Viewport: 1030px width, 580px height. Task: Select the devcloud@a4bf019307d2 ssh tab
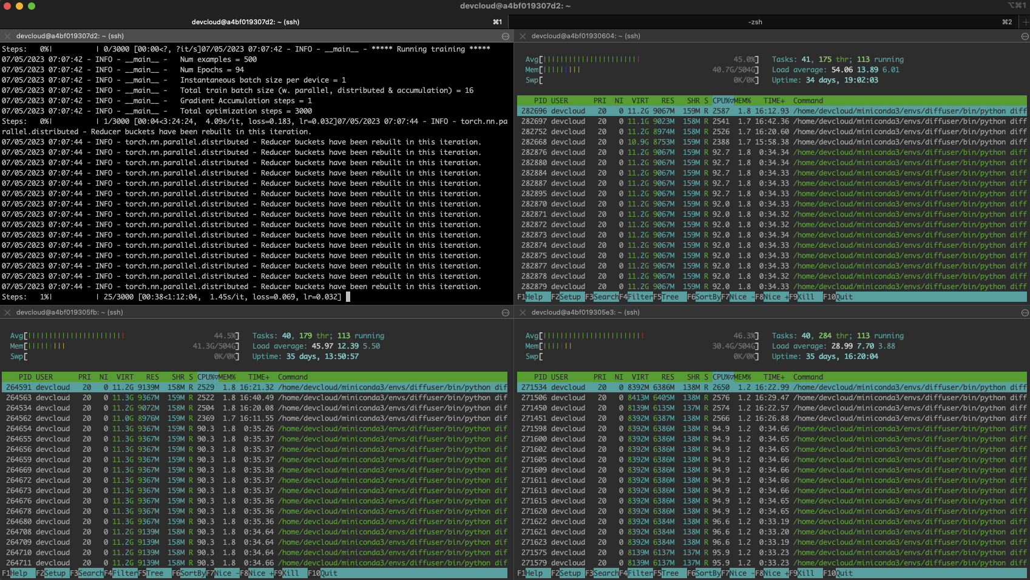245,22
